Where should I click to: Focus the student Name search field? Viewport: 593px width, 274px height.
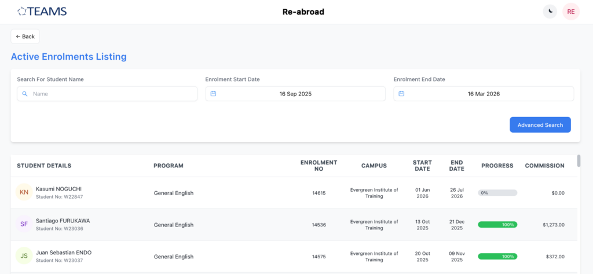point(107,94)
